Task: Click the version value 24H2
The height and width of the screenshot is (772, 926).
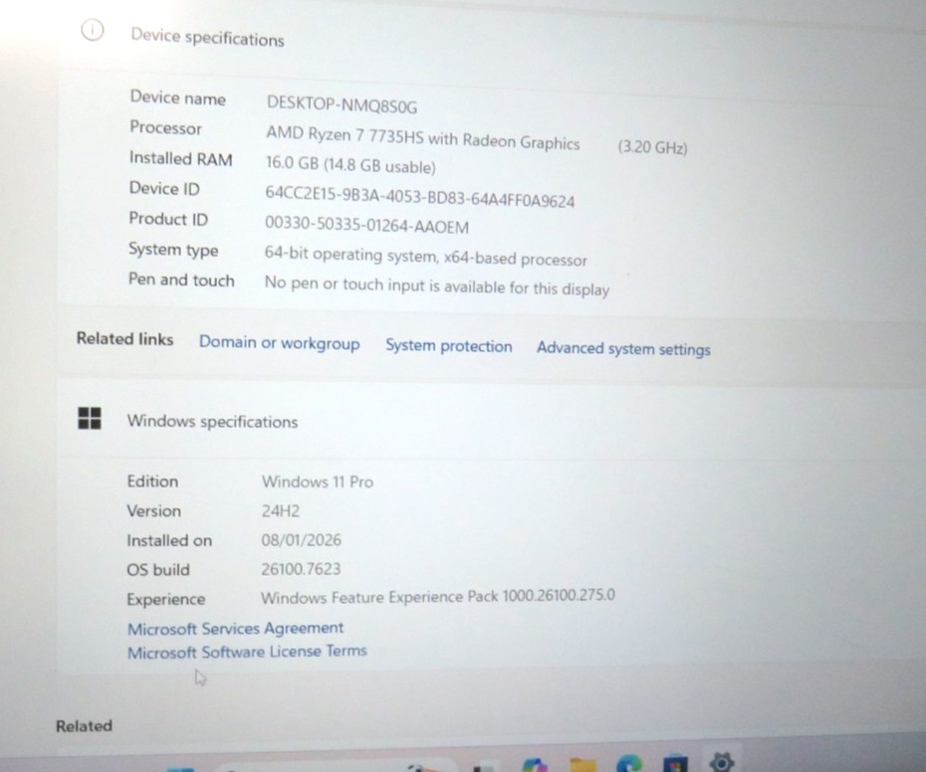Action: (281, 510)
